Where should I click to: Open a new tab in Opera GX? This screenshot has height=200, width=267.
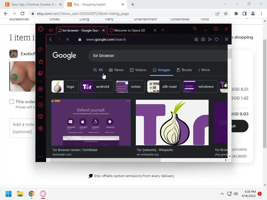click(163, 30)
